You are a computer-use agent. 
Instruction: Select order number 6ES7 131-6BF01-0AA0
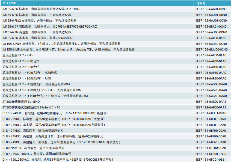pos(211,125)
